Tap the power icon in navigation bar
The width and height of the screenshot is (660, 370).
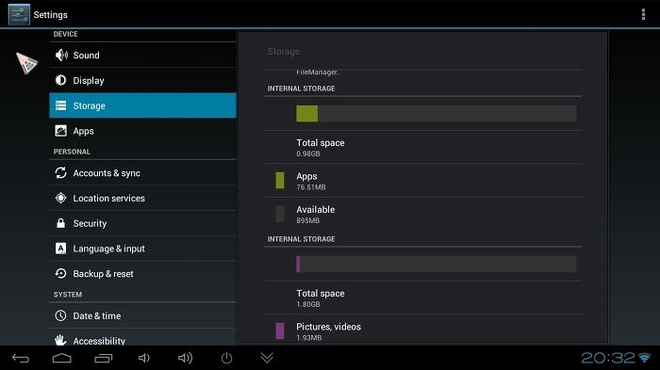coord(226,358)
